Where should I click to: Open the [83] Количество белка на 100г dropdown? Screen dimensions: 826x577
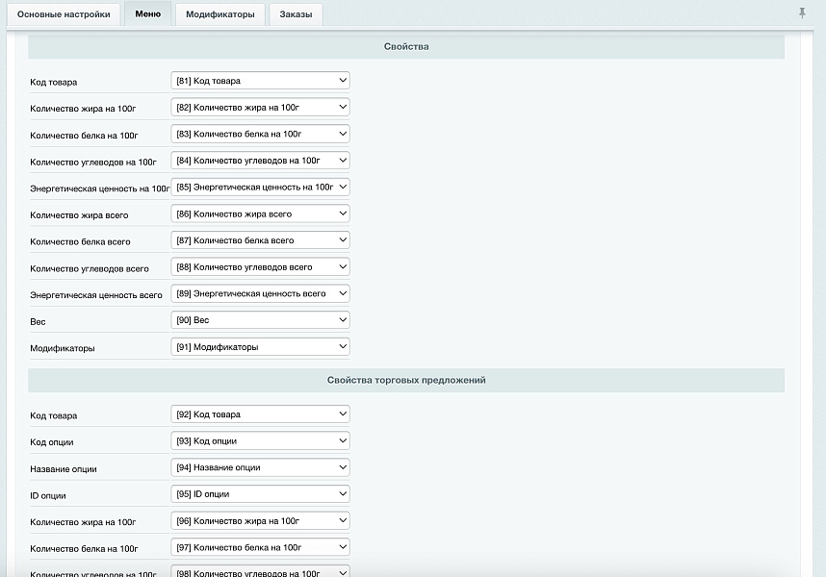coord(260,134)
